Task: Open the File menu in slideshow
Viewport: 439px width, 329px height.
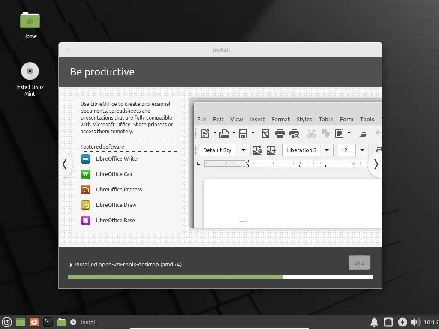Action: point(201,120)
